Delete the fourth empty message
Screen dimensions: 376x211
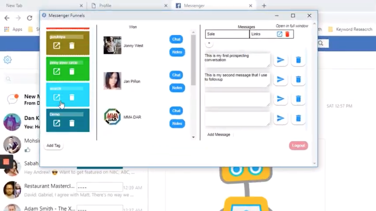[x=298, y=118]
